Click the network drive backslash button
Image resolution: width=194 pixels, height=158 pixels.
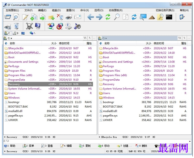tap(32, 33)
